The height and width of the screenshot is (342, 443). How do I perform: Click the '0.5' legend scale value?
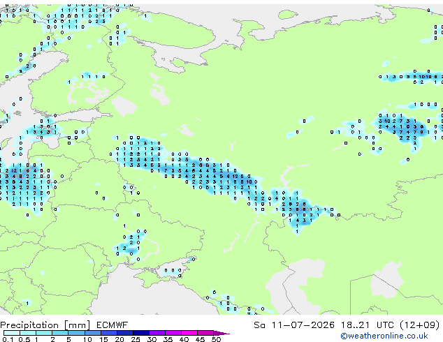pyautogui.click(x=24, y=339)
